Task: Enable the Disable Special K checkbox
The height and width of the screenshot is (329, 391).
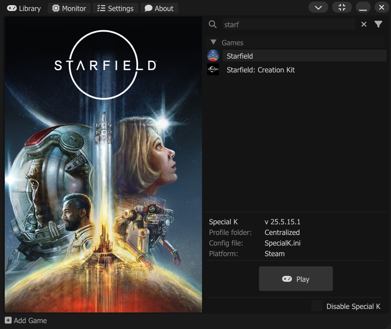Action: [317, 306]
